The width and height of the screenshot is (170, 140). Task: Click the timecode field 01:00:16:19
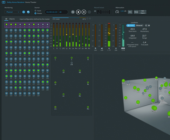point(52,12)
